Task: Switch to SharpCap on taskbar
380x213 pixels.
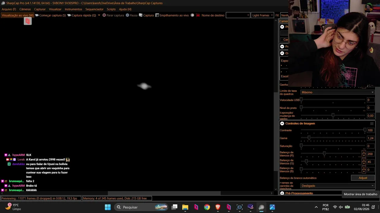Action: tap(261, 207)
